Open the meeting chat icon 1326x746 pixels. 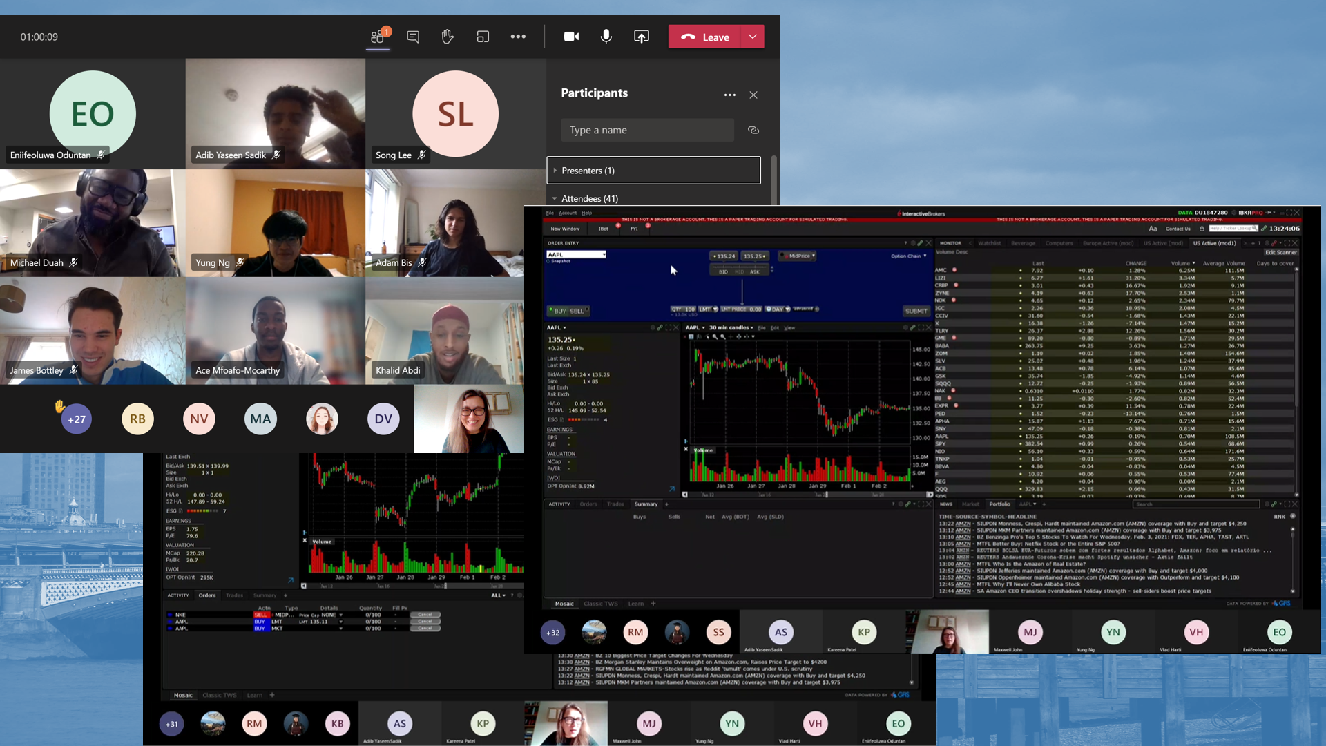pyautogui.click(x=413, y=37)
